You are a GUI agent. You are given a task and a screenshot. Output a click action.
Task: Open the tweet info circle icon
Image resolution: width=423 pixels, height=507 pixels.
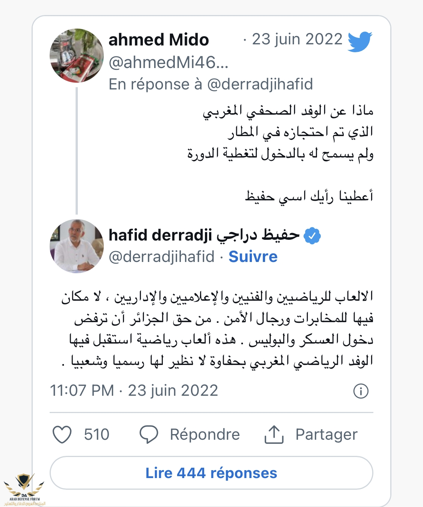(x=361, y=391)
